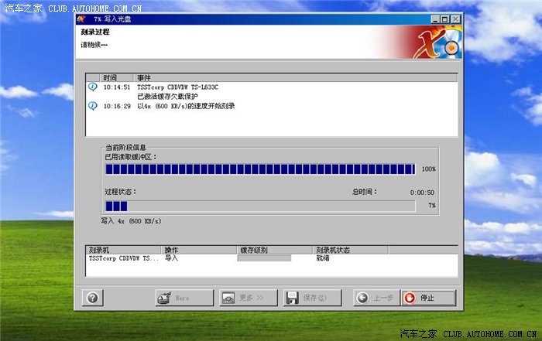The width and height of the screenshot is (542, 341).
Task: Minimize the burning progress window
Action: coord(434,19)
